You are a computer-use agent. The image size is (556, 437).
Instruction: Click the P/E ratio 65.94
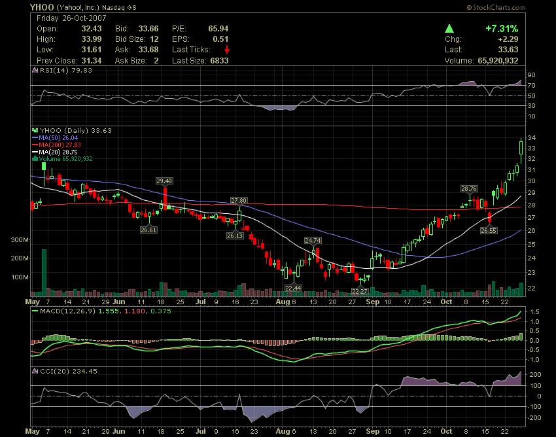click(218, 29)
